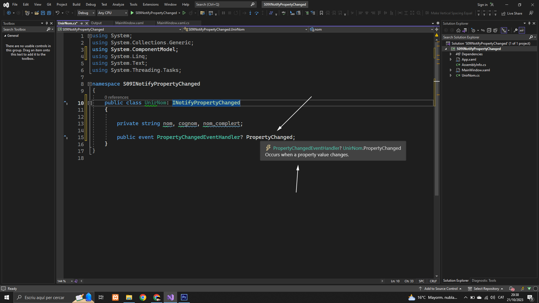This screenshot has width=539, height=303.
Task: Click Open File folder icon
Action: (x=36, y=13)
